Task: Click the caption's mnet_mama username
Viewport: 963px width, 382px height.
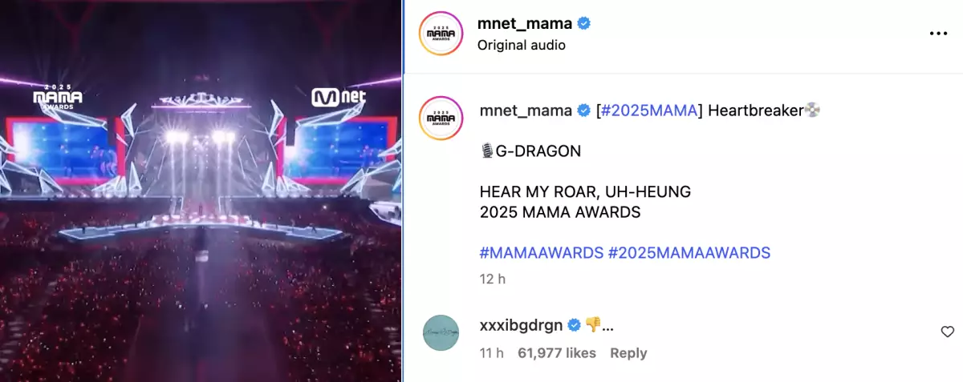Action: tap(526, 111)
